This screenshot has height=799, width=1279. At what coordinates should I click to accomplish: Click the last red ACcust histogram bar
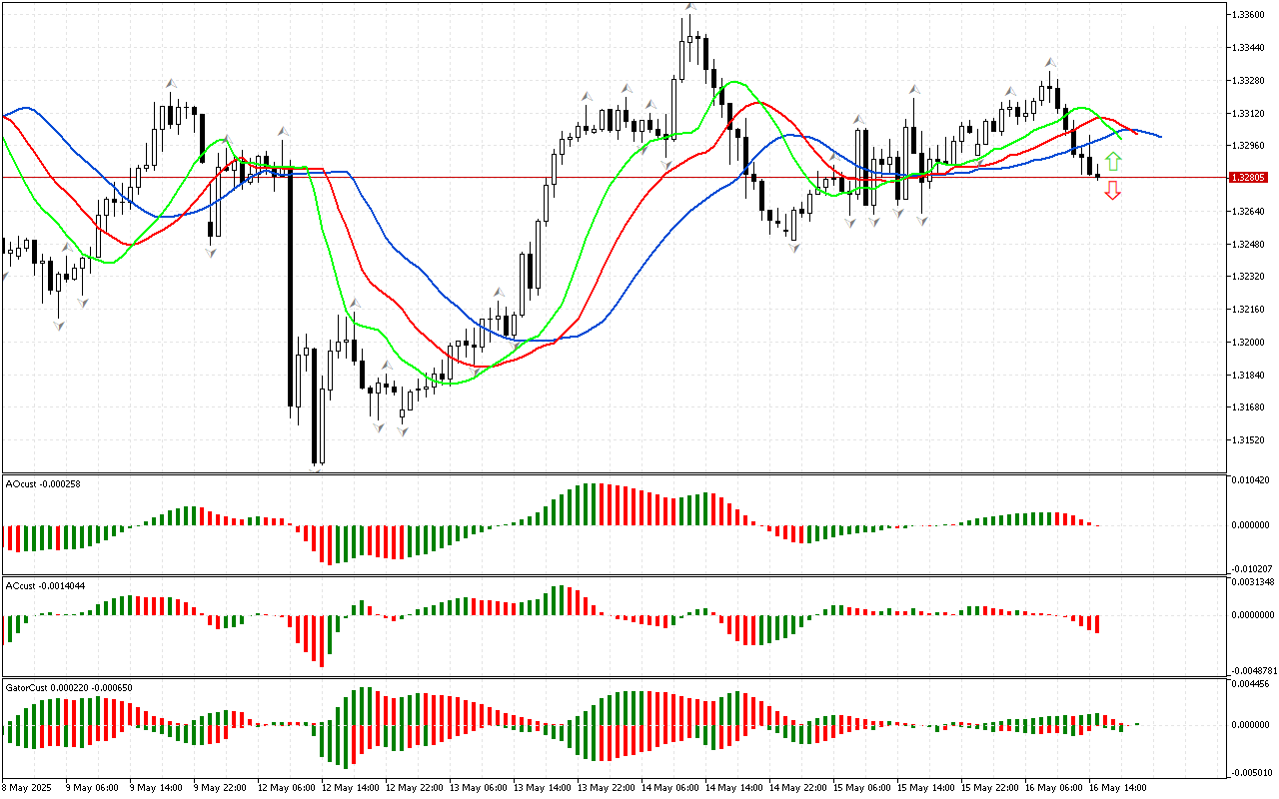pyautogui.click(x=1097, y=623)
